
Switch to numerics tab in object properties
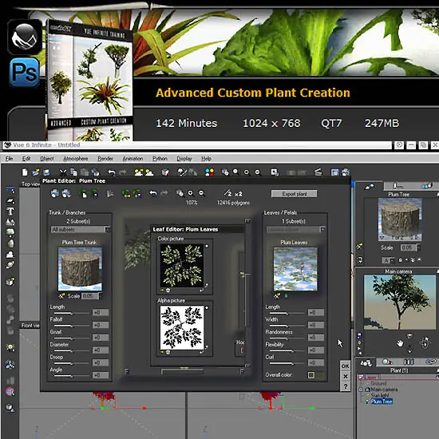click(397, 186)
